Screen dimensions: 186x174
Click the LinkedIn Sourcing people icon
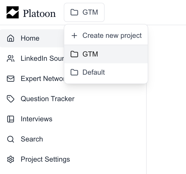[x=11, y=59]
